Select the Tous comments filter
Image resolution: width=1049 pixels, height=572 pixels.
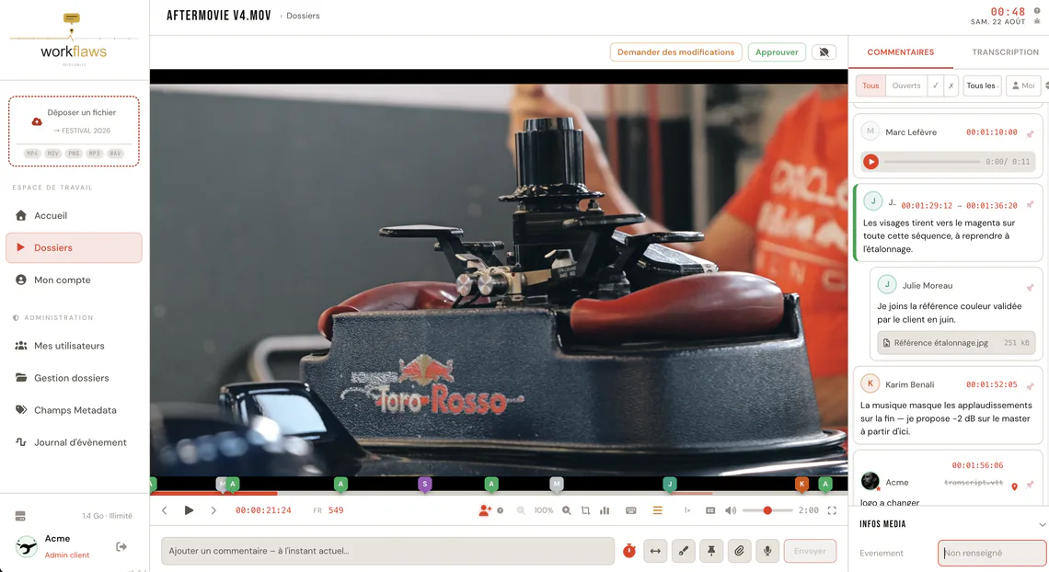pos(870,86)
